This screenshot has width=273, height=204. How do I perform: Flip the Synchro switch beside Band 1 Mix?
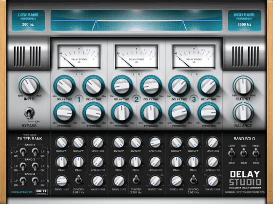click(x=78, y=180)
